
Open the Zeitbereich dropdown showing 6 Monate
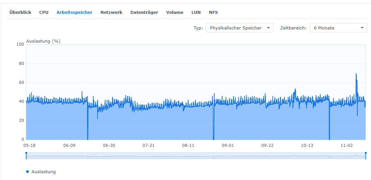339,28
